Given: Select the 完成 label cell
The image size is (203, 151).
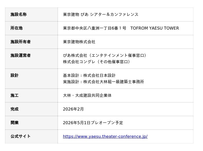Looking at the screenshot, I should click(14, 109).
